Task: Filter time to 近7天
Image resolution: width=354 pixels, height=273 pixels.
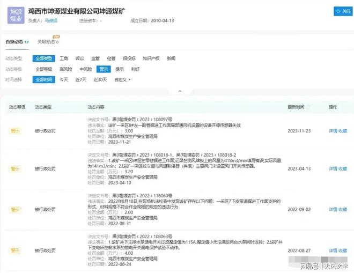Action: pyautogui.click(x=81, y=79)
